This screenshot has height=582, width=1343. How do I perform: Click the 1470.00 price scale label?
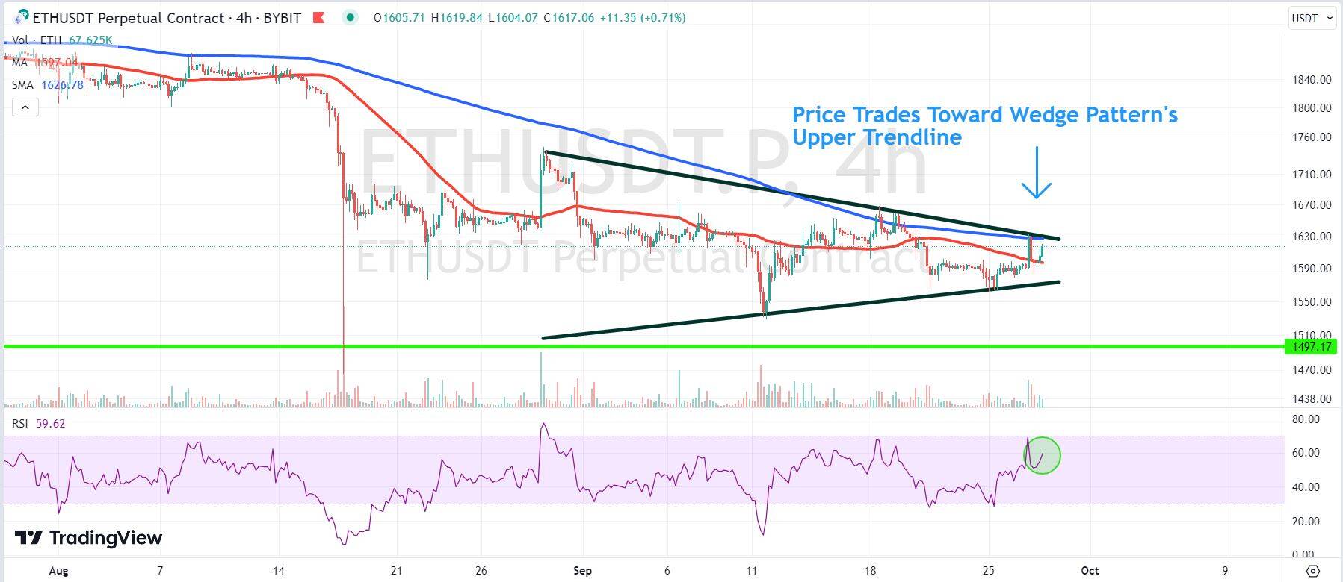click(1311, 370)
